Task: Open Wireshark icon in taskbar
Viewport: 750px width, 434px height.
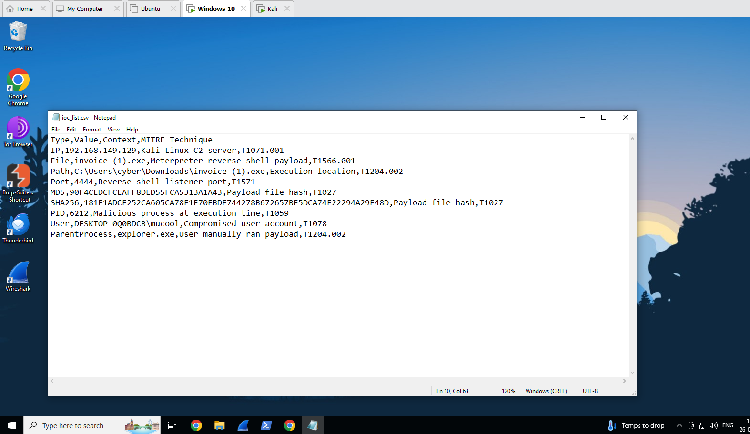Action: [x=243, y=425]
